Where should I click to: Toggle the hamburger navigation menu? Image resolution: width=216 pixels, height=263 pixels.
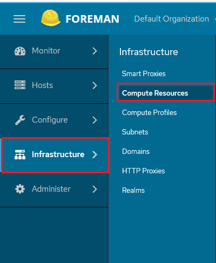tap(19, 19)
